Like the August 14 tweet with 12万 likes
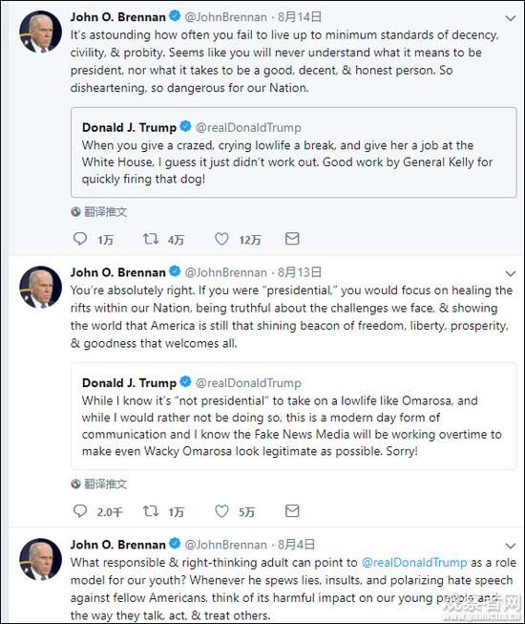Image resolution: width=525 pixels, height=624 pixels. 221,239
